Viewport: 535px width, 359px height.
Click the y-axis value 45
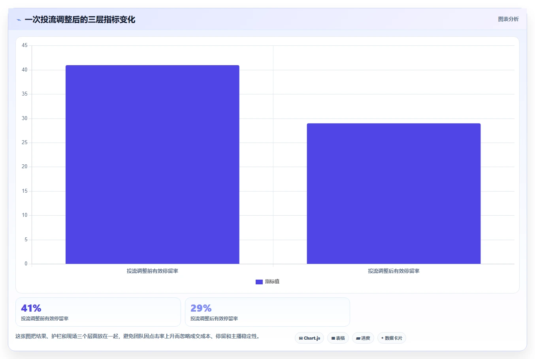click(24, 45)
